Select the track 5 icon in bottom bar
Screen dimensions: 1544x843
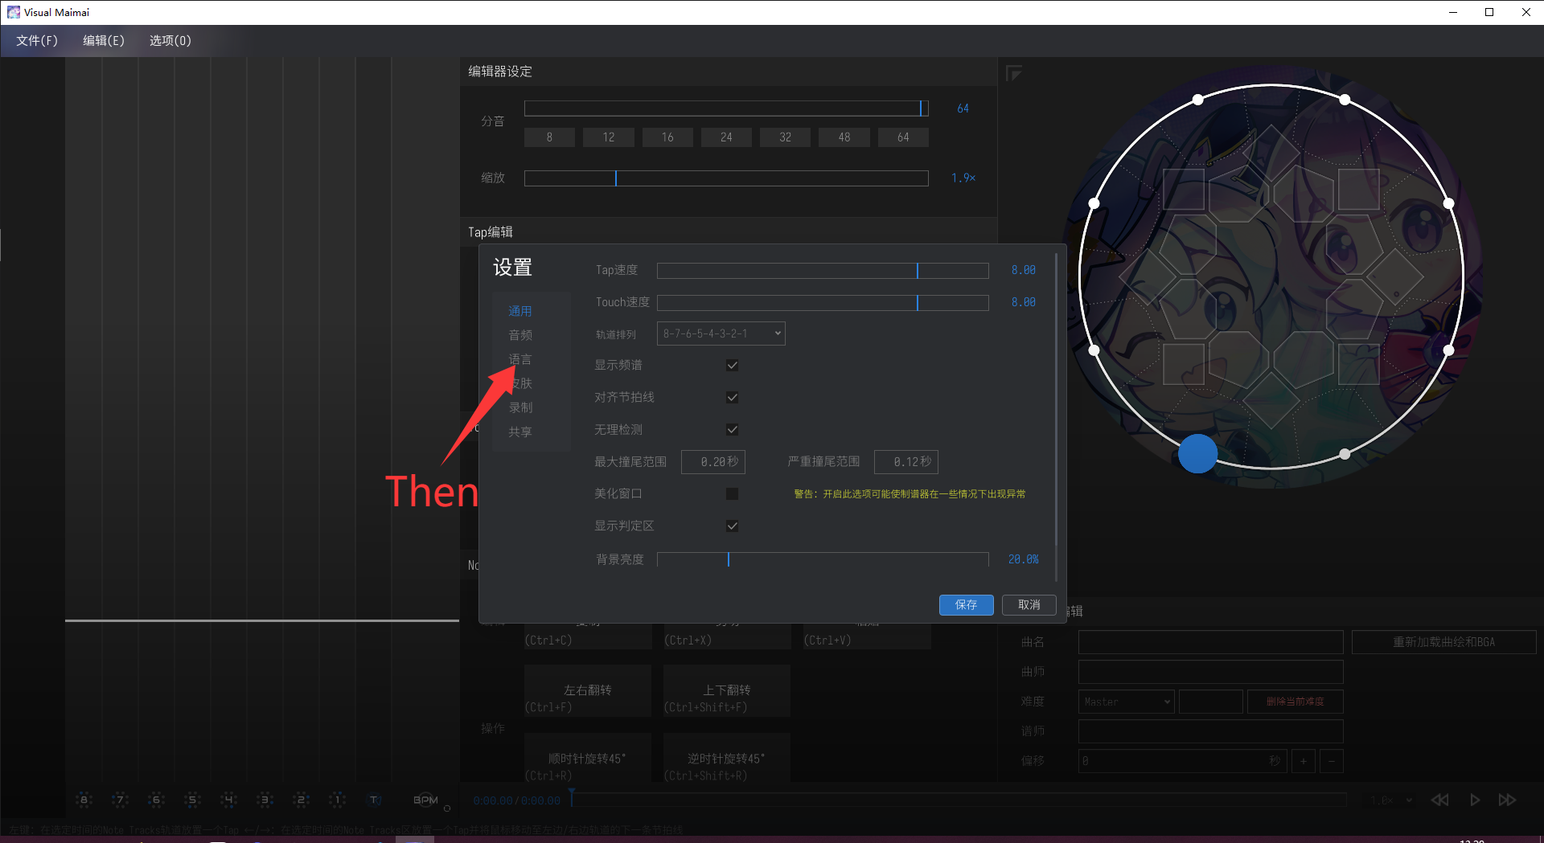(x=192, y=800)
